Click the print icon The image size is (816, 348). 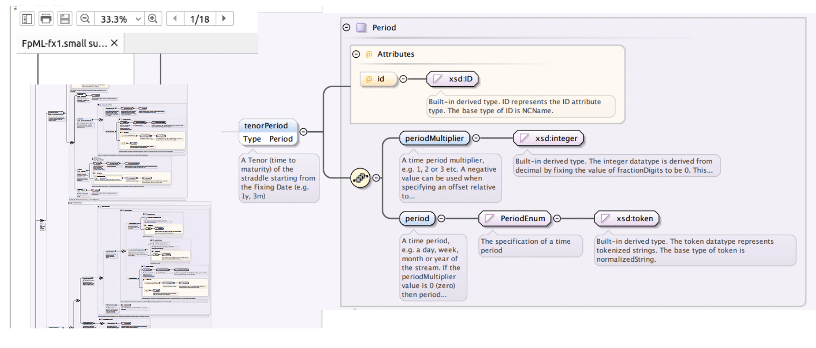click(46, 19)
